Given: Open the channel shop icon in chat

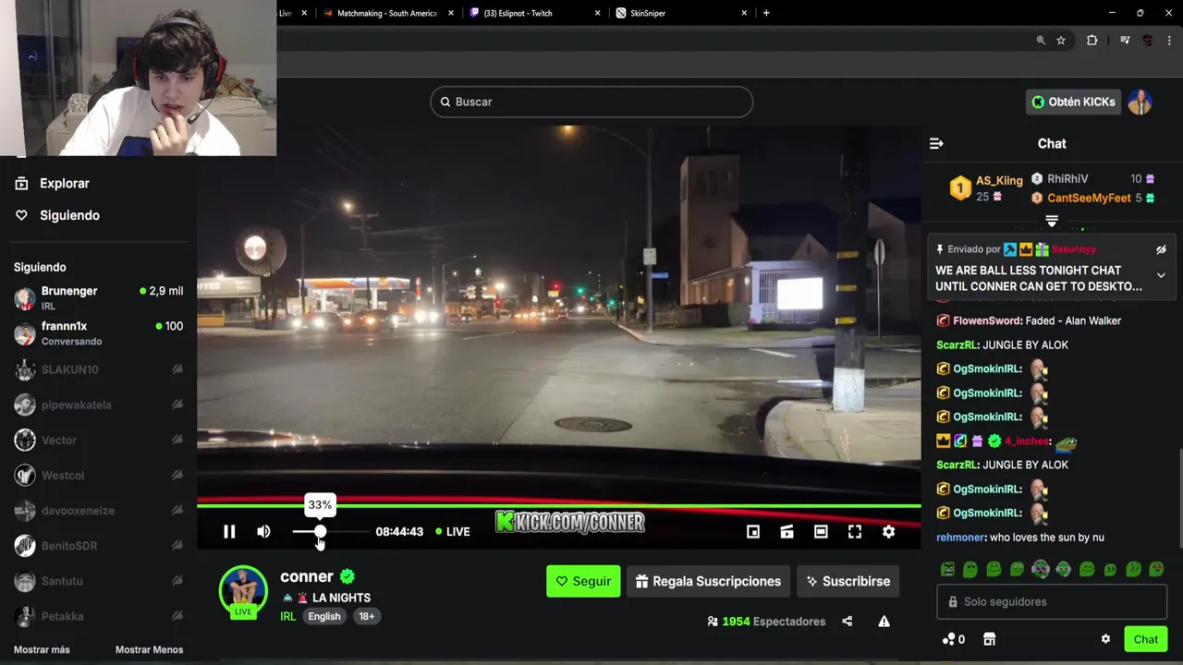Looking at the screenshot, I should 989,639.
